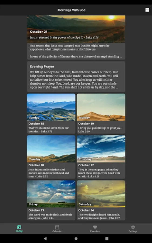Screen dimensions: 152x243
Task: Read the Luke 4:14 devotional text excerpt
Action: pos(76,51)
